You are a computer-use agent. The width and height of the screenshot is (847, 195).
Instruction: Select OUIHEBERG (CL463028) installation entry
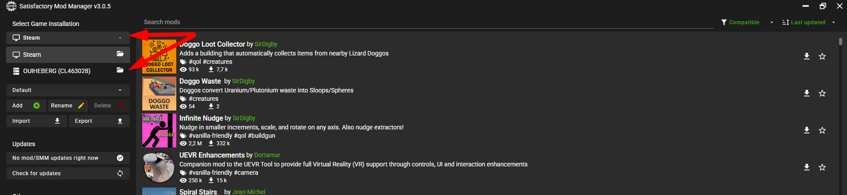pos(57,71)
